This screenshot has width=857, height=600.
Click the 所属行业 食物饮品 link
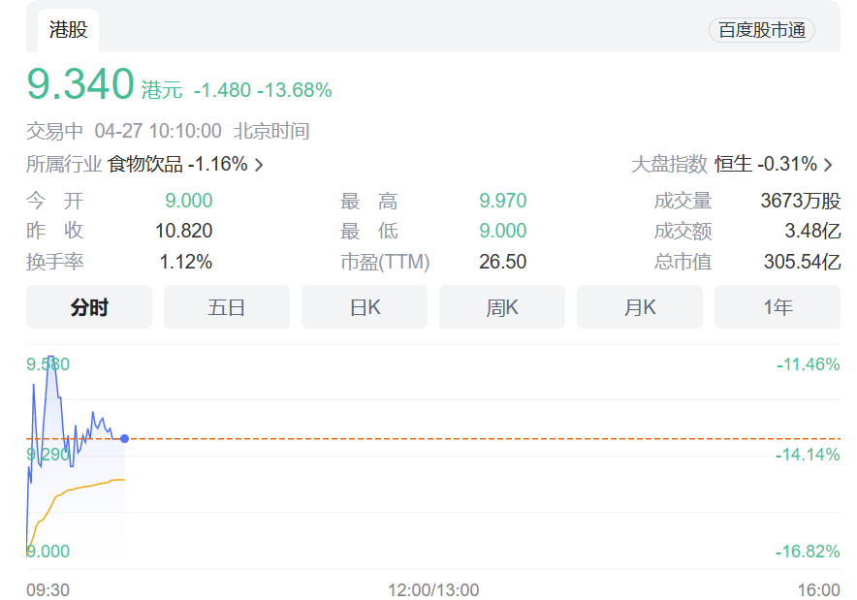coord(177,165)
